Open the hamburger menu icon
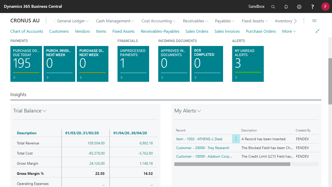The image size is (332, 187). (314, 21)
